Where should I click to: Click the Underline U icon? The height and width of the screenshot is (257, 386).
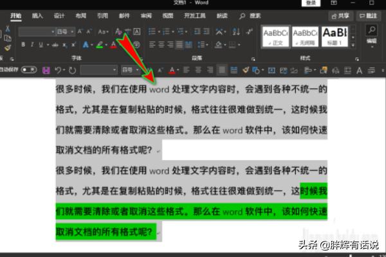pos(41,45)
